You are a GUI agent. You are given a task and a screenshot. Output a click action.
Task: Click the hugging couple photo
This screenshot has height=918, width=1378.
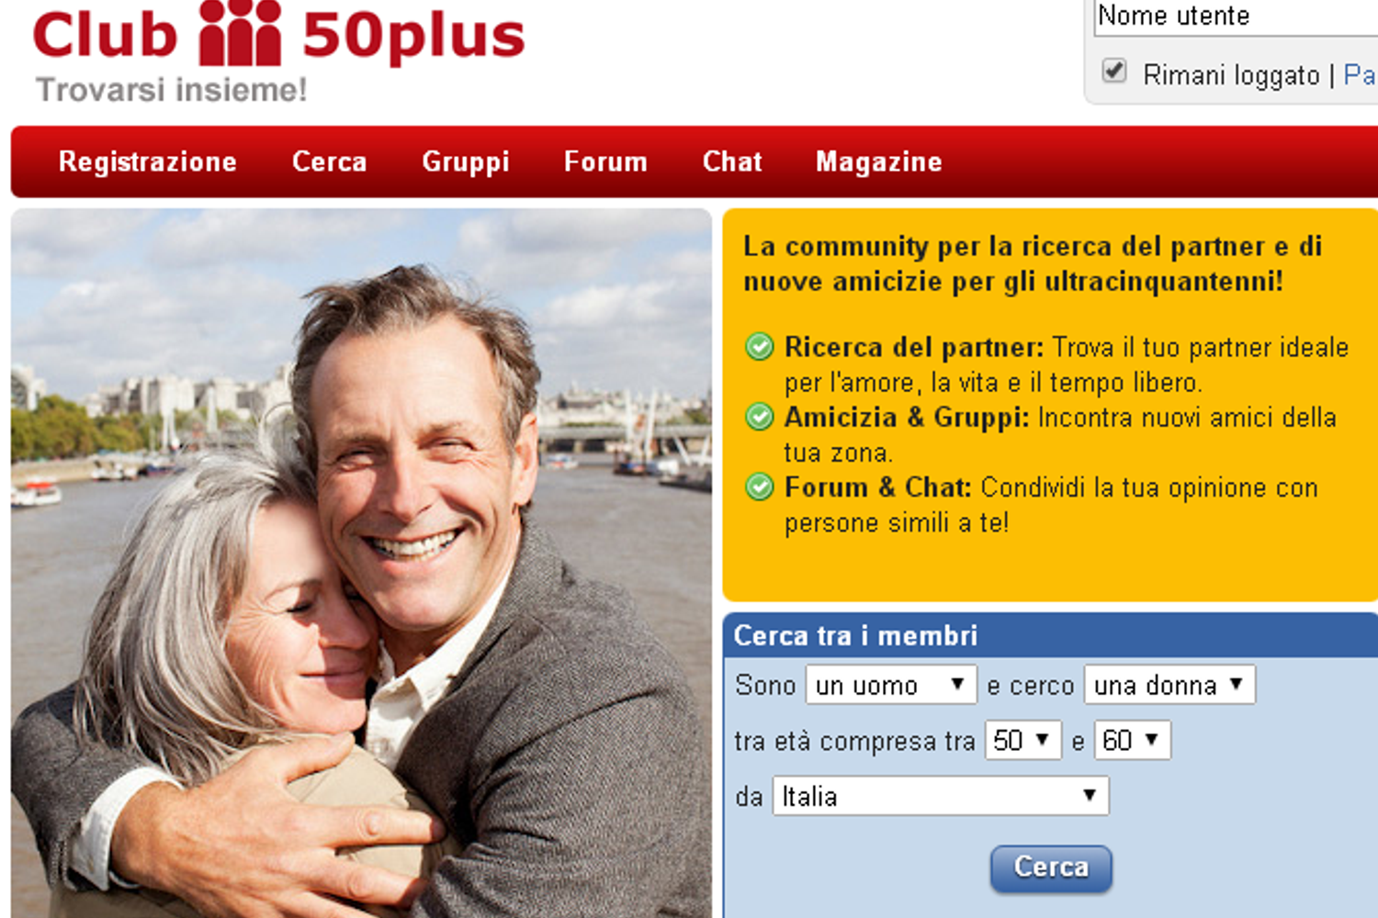point(361,563)
